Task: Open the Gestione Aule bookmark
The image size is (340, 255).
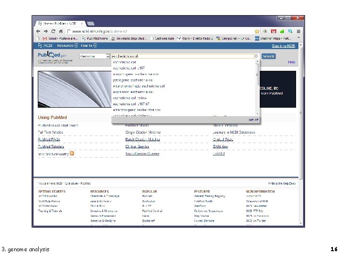Action: click(162, 38)
